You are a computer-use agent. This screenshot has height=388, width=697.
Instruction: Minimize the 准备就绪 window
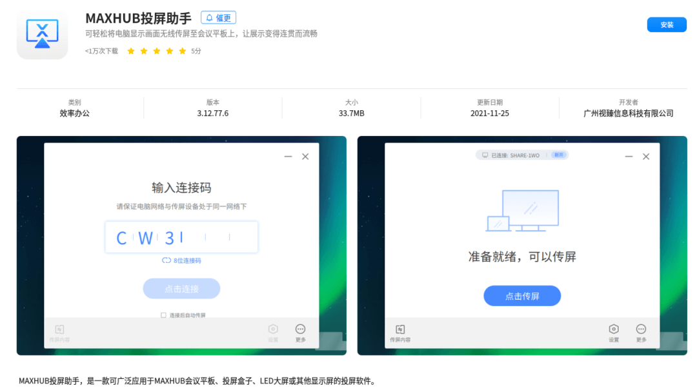pos(629,156)
